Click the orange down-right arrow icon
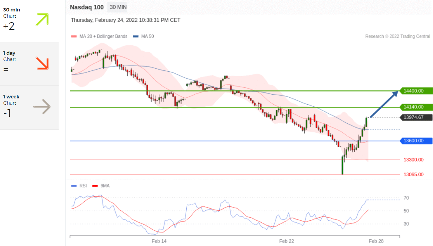The image size is (433, 246). (x=42, y=63)
